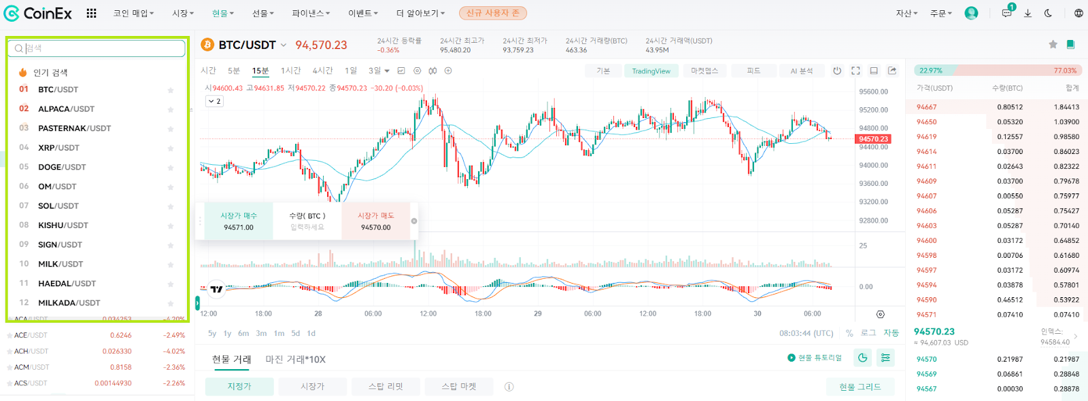Close the quick trade panel

pos(414,221)
